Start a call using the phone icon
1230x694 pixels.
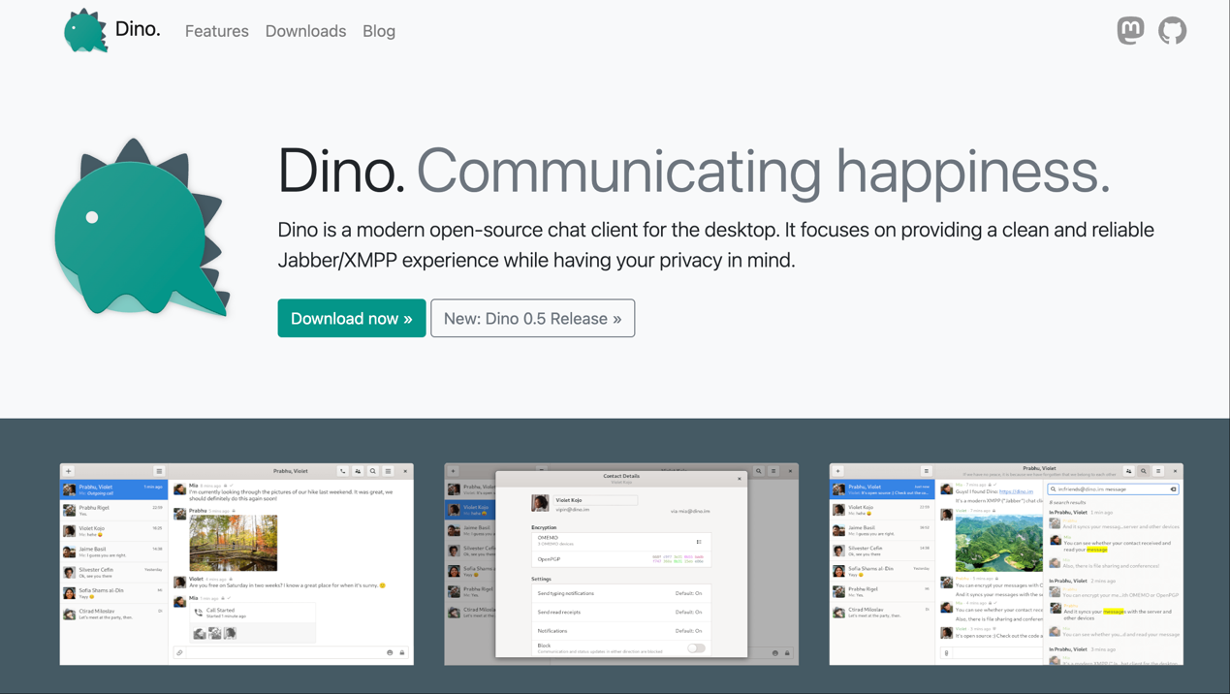[343, 471]
